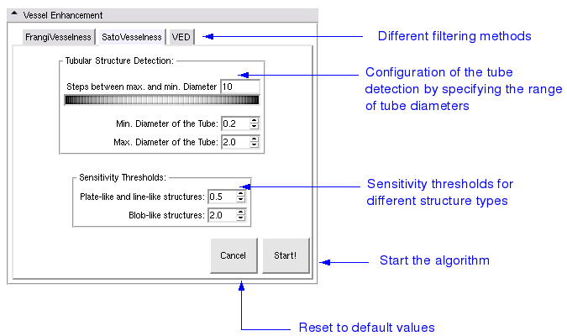Image resolution: width=567 pixels, height=336 pixels.
Task: Increment plate-like and line-like structures threshold
Action: coord(240,193)
